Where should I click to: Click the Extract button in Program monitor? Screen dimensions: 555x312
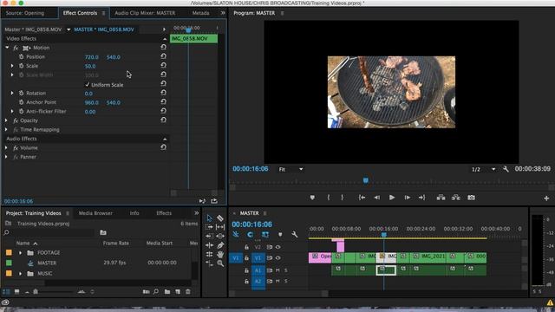coord(456,198)
